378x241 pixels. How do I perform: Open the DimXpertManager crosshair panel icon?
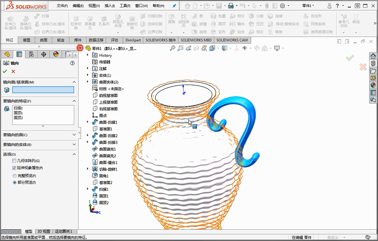click(44, 54)
